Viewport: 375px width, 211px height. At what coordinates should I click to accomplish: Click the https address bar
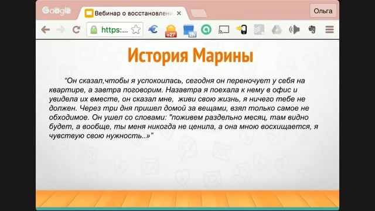pos(115,30)
